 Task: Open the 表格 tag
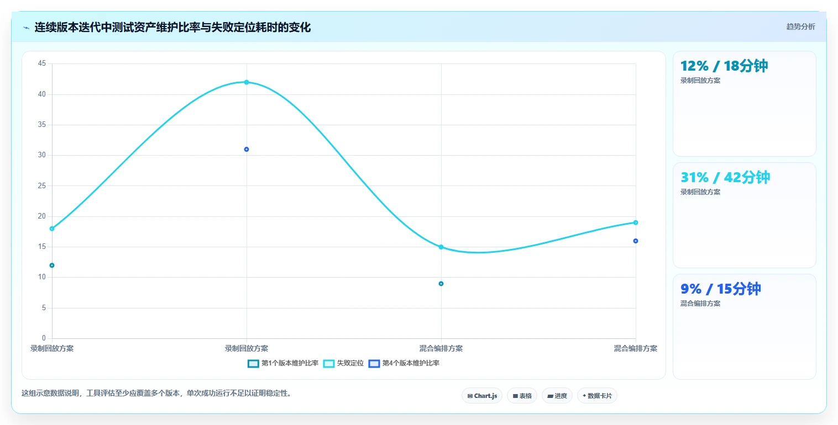[522, 396]
